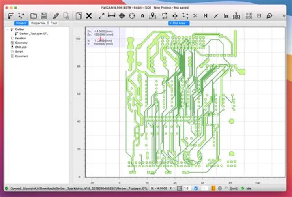Open a project with the folder icon
The image size is (292, 197).
pos(34,16)
